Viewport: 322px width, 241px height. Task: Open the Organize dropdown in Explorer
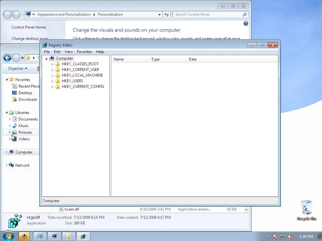click(x=18, y=68)
